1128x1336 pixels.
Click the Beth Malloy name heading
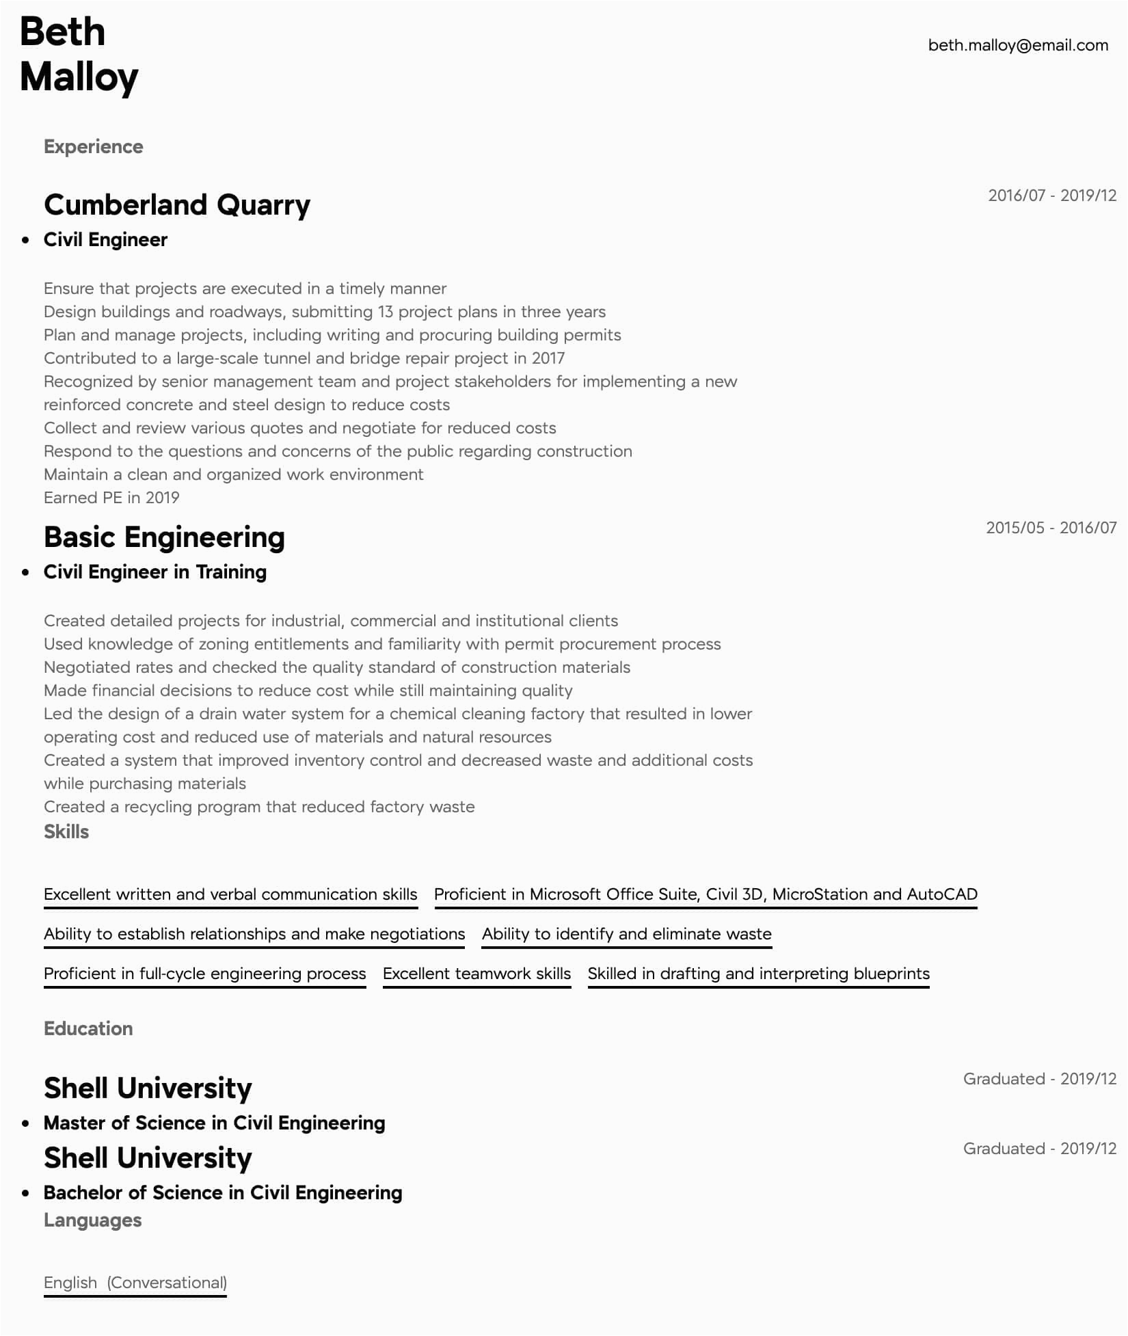pos(79,54)
